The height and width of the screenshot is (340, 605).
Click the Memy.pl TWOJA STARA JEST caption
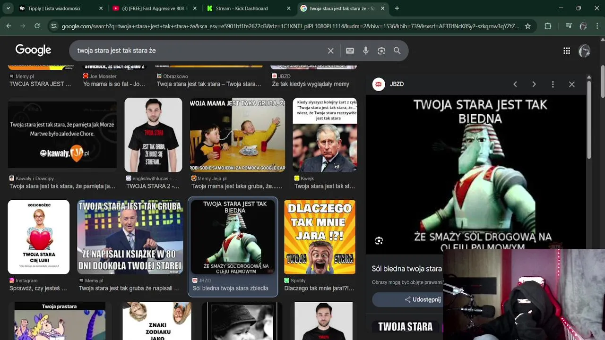pos(40,80)
